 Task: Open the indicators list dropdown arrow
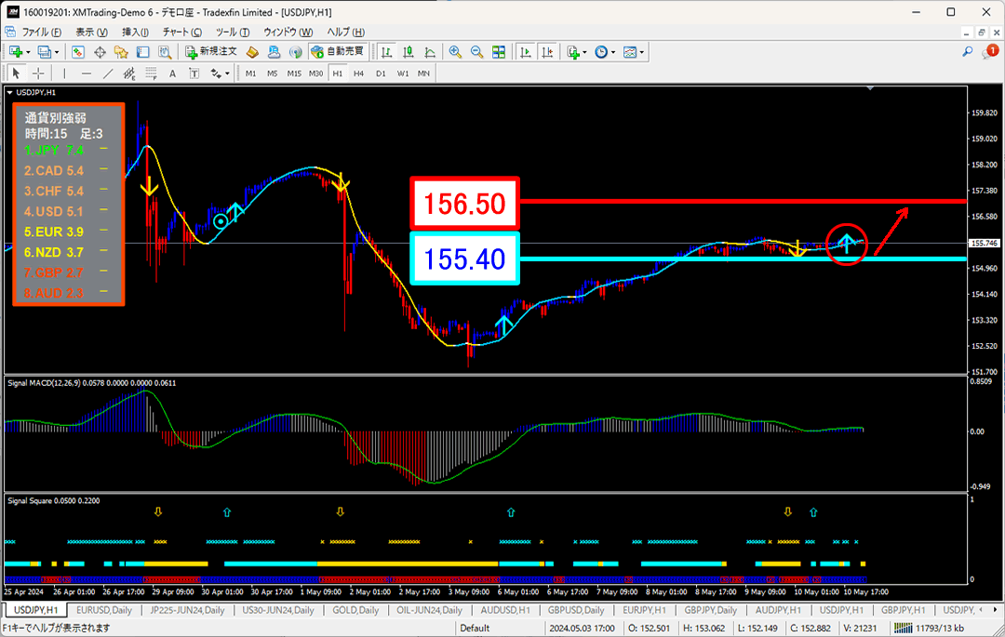(584, 52)
